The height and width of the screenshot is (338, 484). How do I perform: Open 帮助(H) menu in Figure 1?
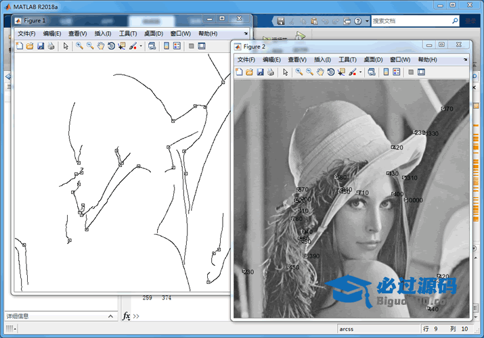pos(208,34)
